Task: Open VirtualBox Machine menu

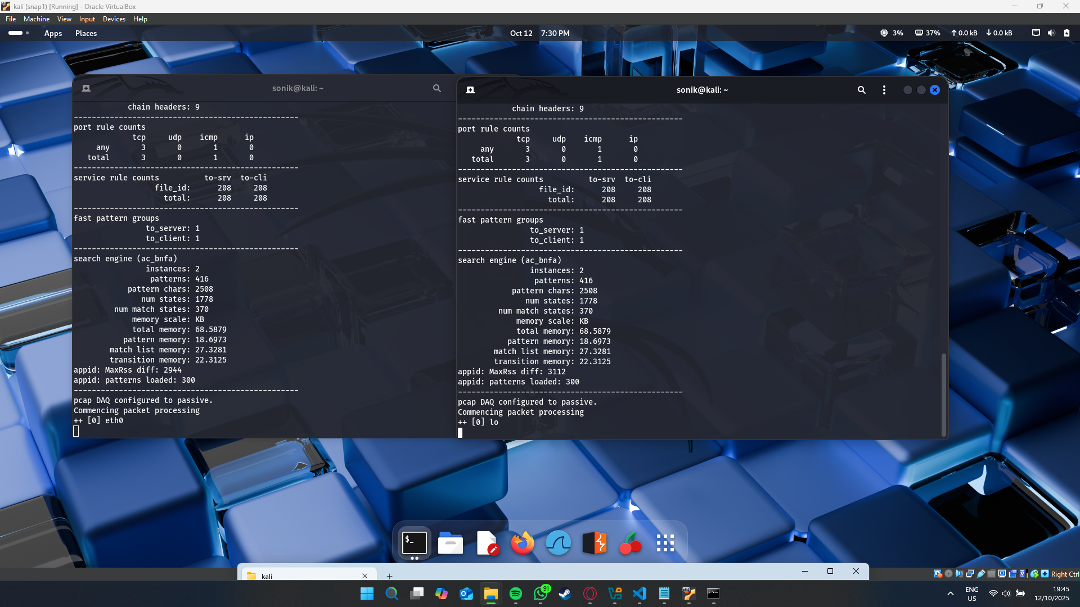Action: 37,19
